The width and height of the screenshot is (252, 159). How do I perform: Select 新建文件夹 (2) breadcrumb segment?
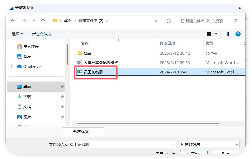91,21
